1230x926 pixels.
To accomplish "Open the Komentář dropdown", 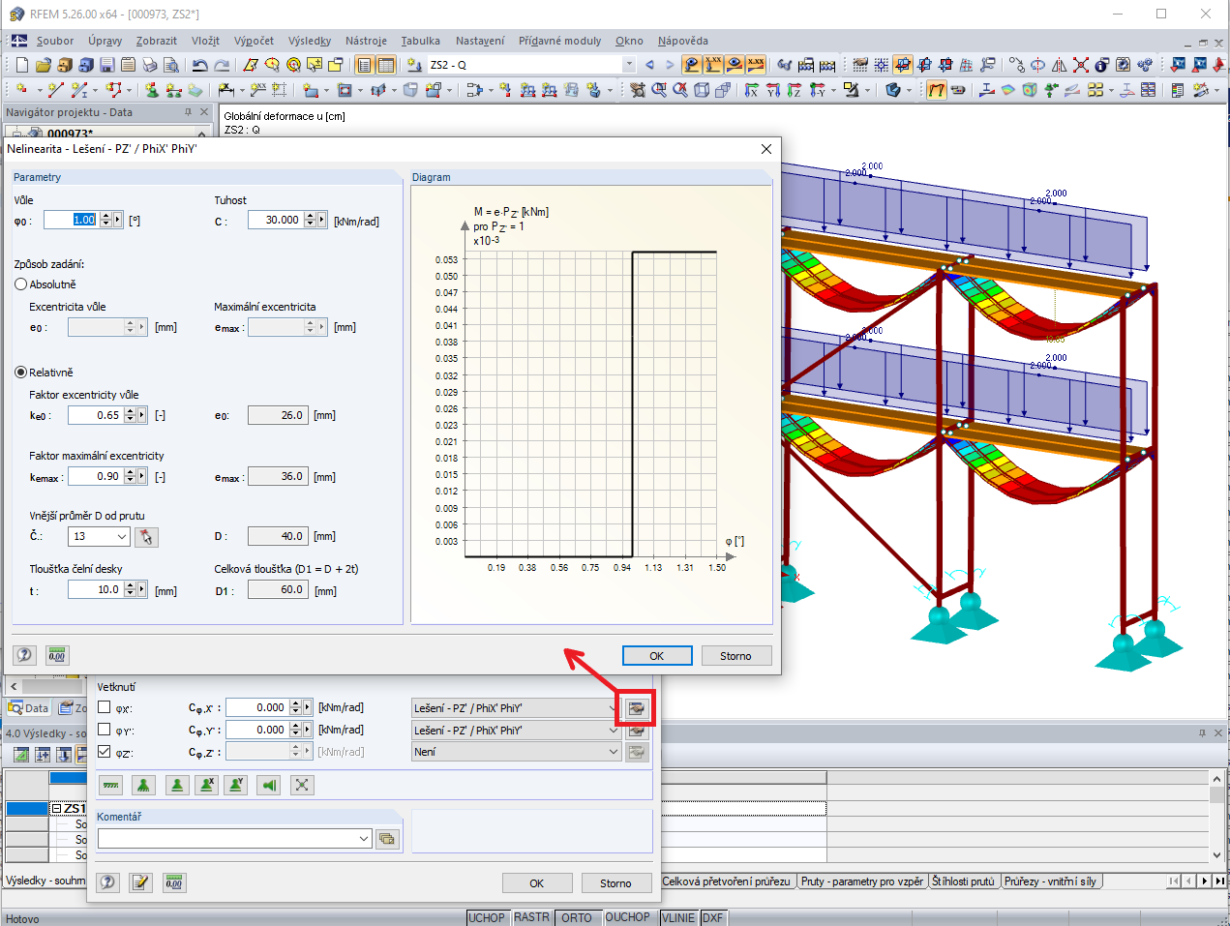I will pyautogui.click(x=365, y=839).
